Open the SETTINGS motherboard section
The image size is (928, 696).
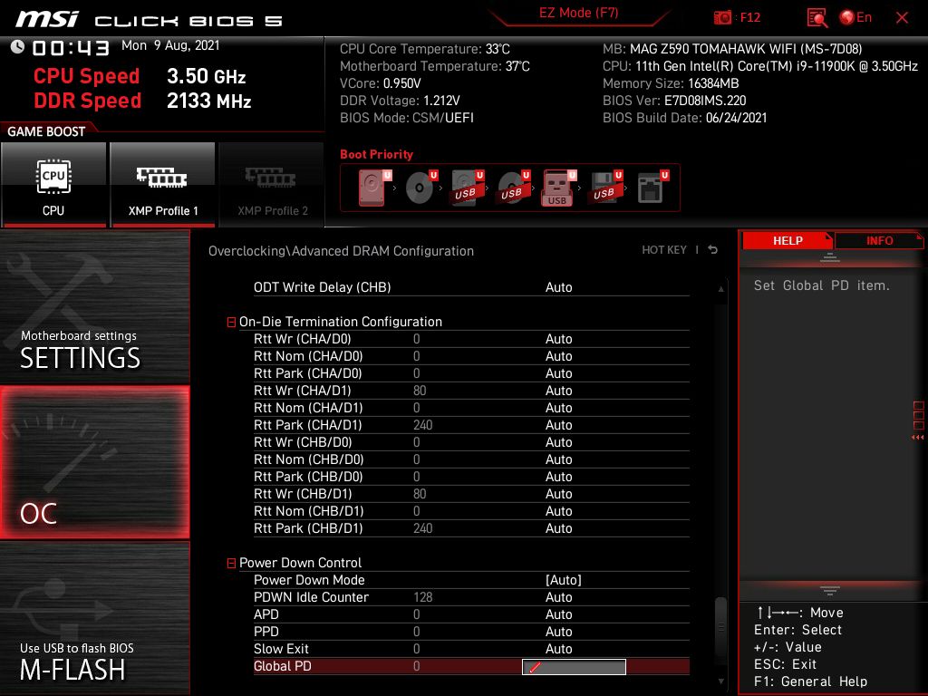click(x=94, y=306)
